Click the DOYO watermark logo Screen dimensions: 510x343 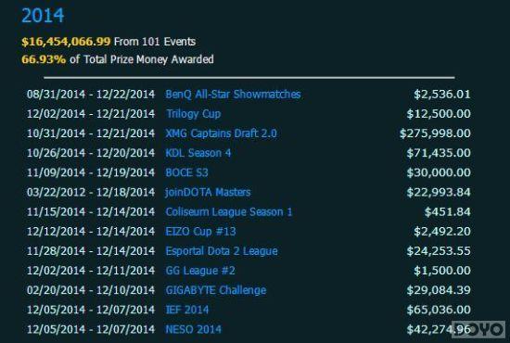(x=478, y=329)
